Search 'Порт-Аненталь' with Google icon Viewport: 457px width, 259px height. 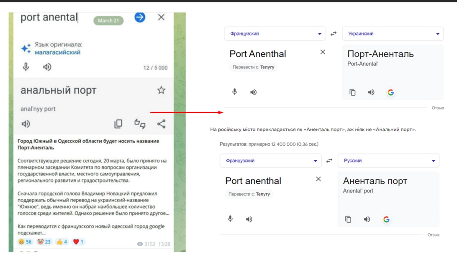(390, 92)
